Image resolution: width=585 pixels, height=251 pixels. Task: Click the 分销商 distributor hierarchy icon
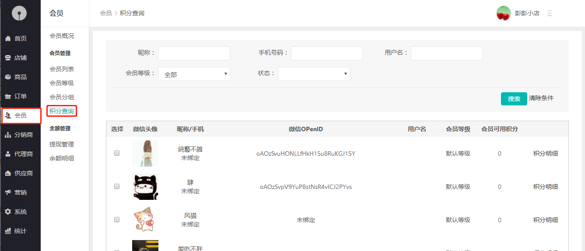tap(8, 135)
